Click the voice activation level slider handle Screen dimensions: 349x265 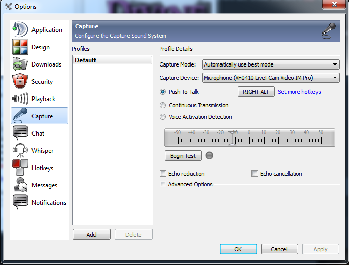click(x=232, y=139)
